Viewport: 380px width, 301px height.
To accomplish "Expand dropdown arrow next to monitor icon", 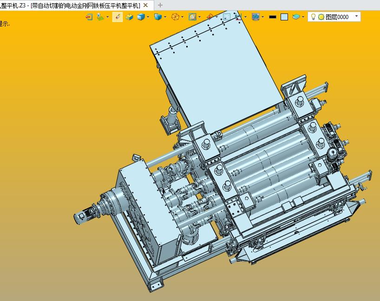I will (x=263, y=17).
